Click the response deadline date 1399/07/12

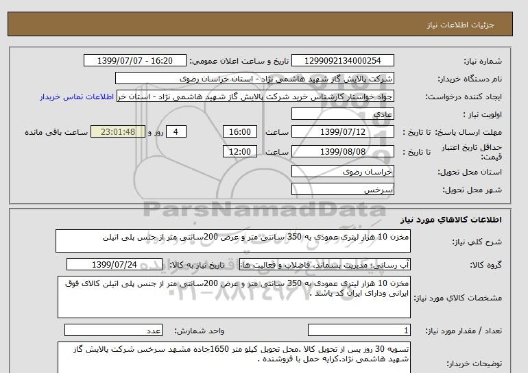tap(343, 132)
